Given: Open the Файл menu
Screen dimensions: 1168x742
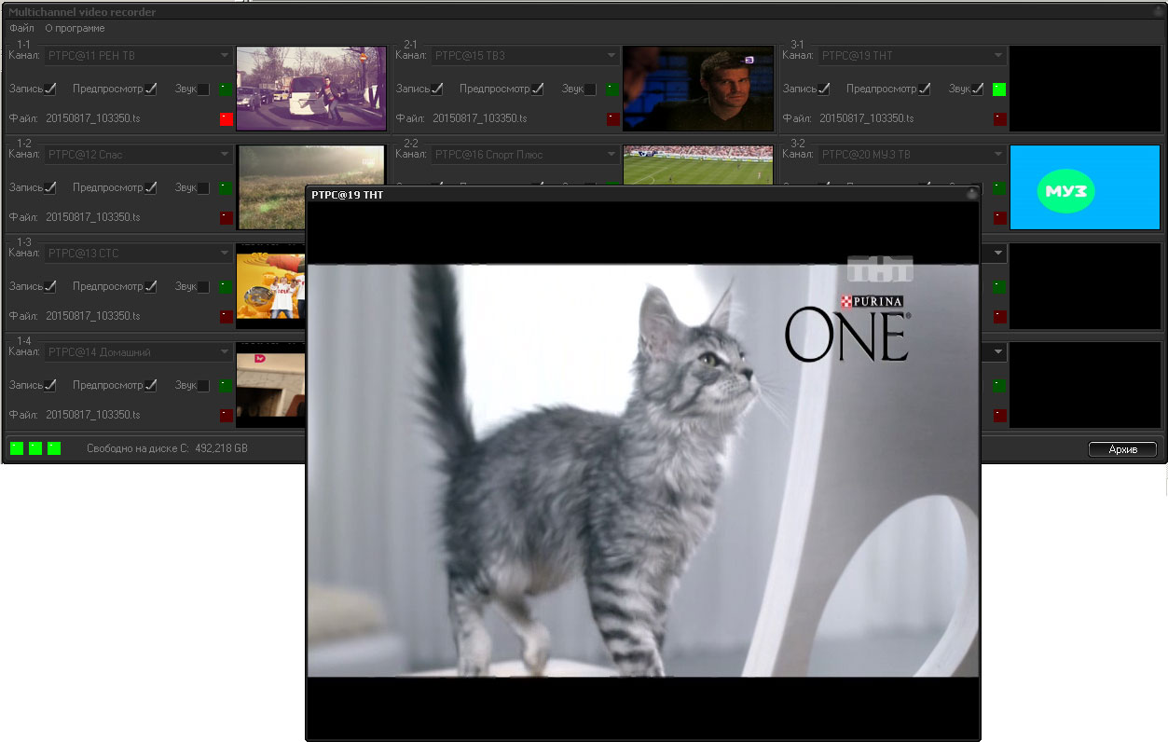Looking at the screenshot, I should [21, 28].
